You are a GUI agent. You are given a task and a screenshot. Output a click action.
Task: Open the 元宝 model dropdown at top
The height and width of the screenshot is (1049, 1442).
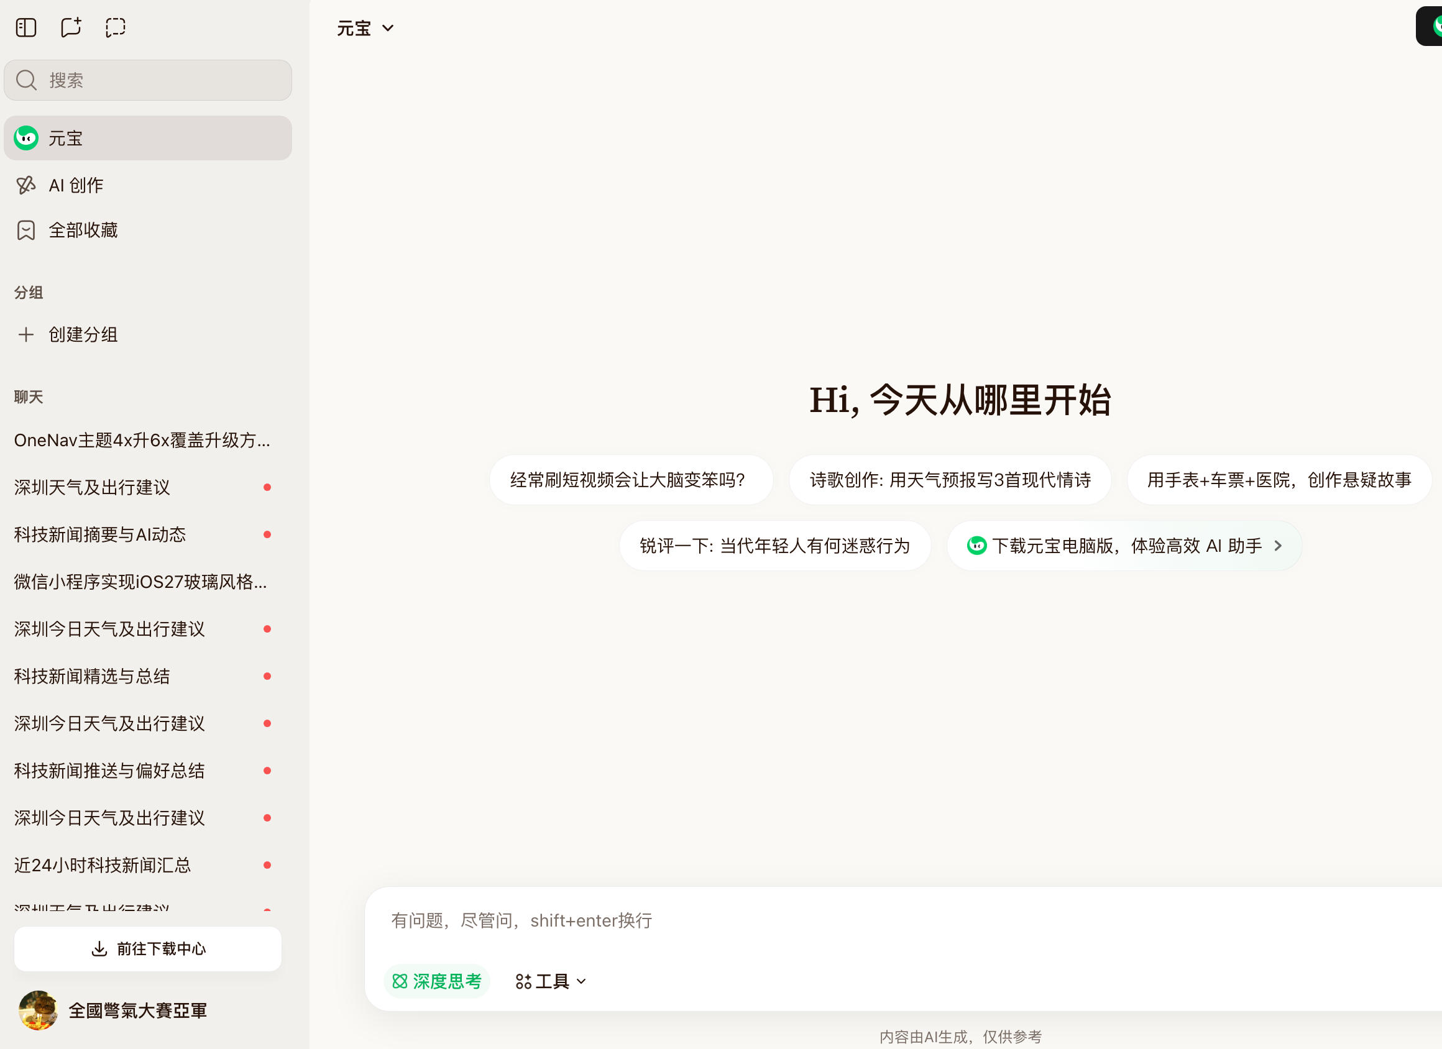(x=365, y=28)
